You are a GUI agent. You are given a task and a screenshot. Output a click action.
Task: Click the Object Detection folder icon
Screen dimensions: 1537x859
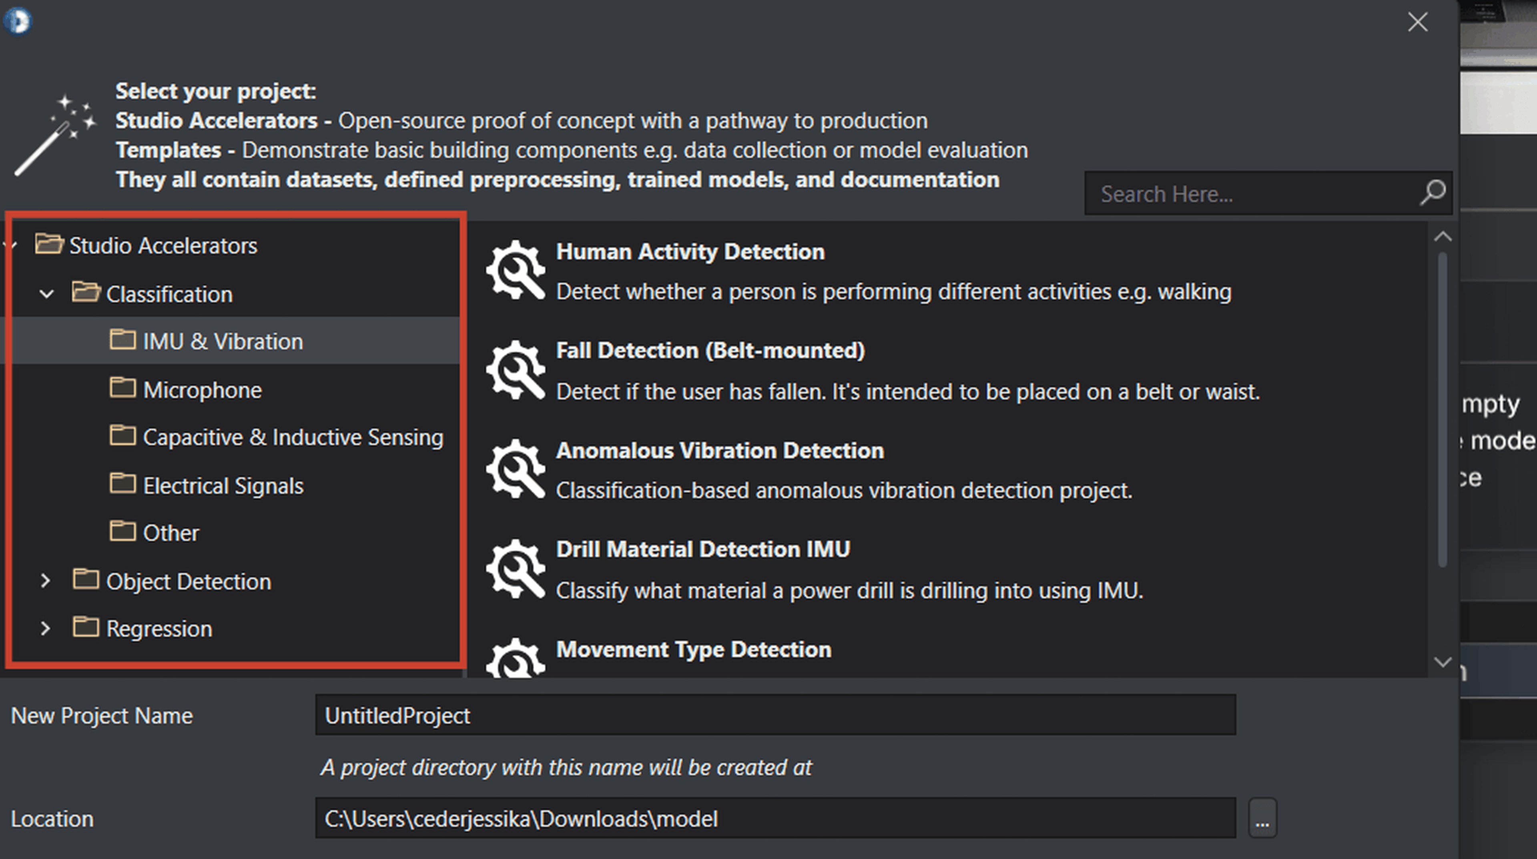click(86, 579)
